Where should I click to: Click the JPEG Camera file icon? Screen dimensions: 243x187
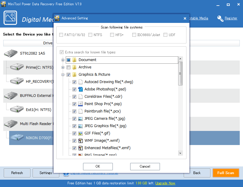[x=80, y=119]
